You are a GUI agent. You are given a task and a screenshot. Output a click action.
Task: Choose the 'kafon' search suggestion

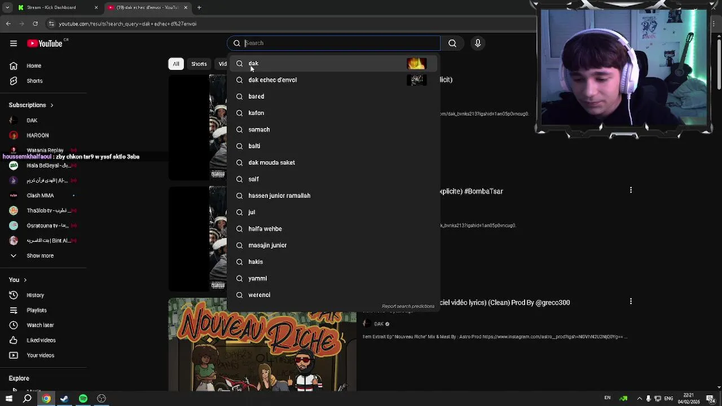click(x=333, y=113)
